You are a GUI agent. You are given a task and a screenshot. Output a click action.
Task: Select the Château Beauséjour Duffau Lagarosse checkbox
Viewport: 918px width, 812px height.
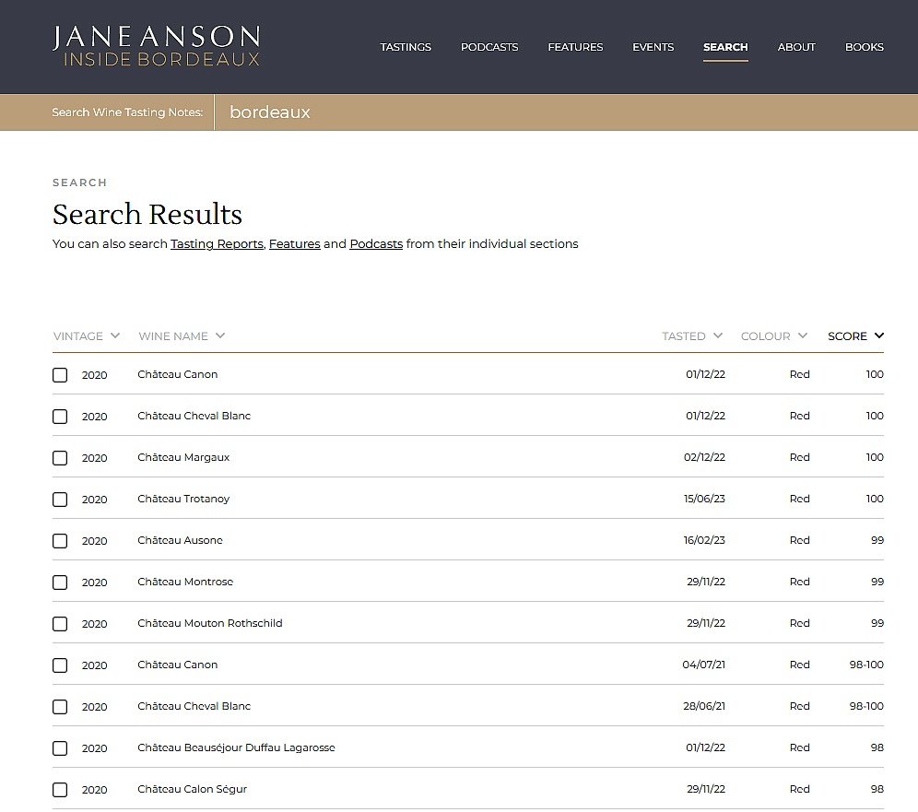coord(60,748)
